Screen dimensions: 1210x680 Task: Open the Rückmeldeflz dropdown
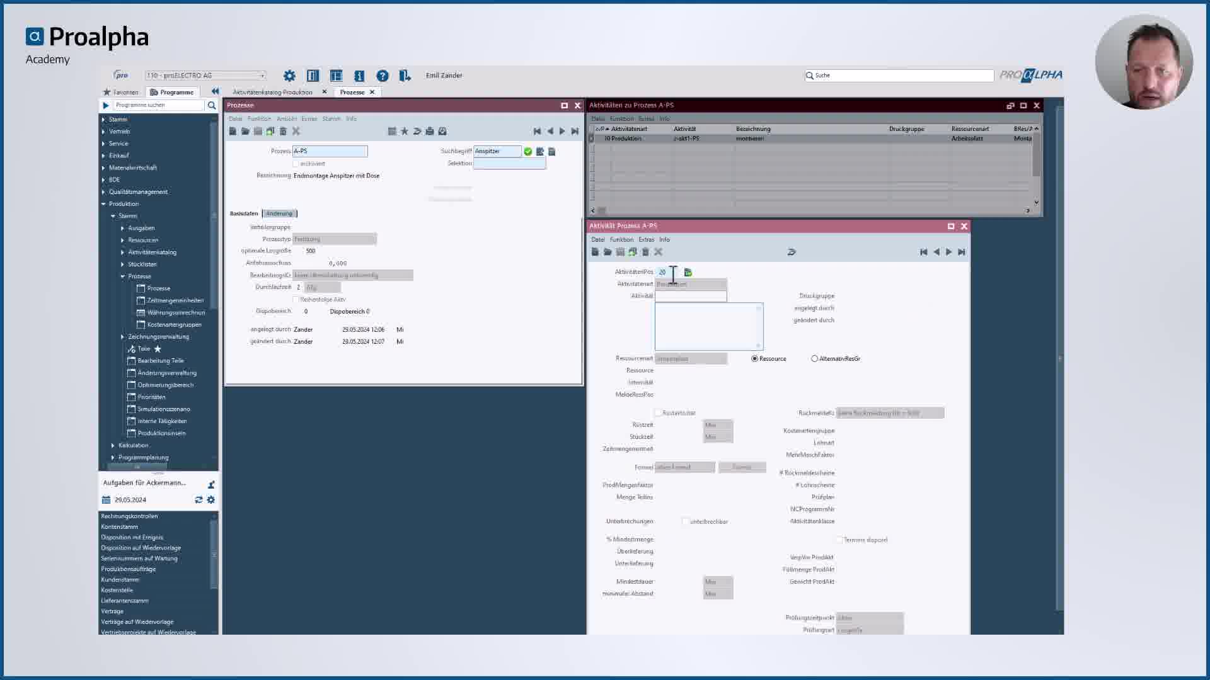pos(890,413)
